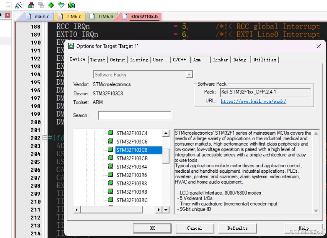Screen dimensions: 327x238
Task: Click the file icon on TIM6.c tab
Action: click(60, 16)
